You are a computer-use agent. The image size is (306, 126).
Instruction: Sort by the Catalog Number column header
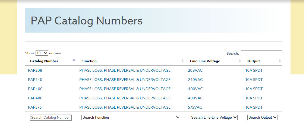(x=44, y=61)
